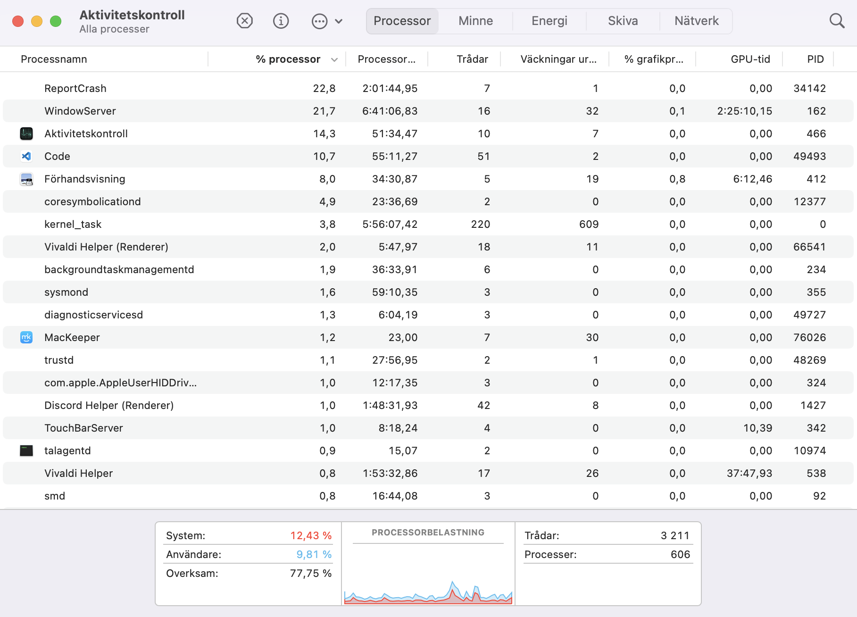Click the talagentd terminal icon
857x617 pixels.
(26, 450)
